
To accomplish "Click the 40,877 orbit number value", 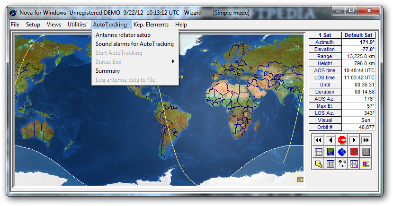I will 358,127.
